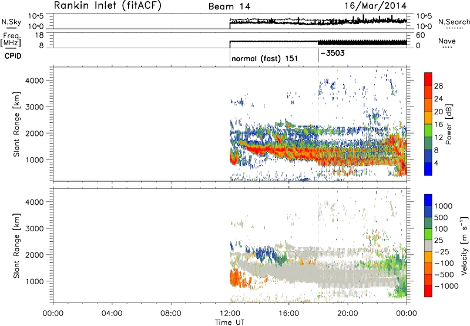
Task: Click the 'Beam 14' label
Action: click(x=229, y=6)
